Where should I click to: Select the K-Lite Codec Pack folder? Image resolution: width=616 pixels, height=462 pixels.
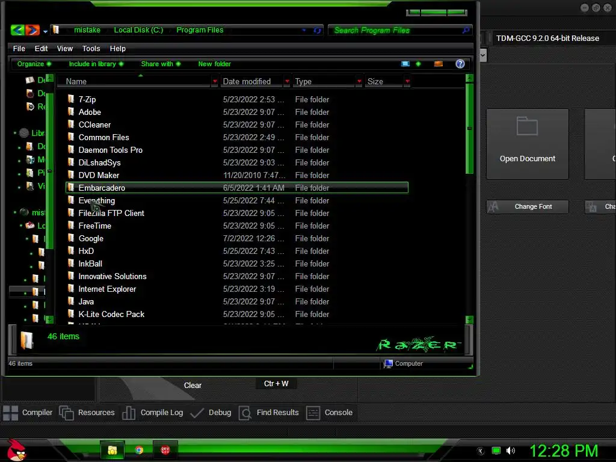[111, 314]
